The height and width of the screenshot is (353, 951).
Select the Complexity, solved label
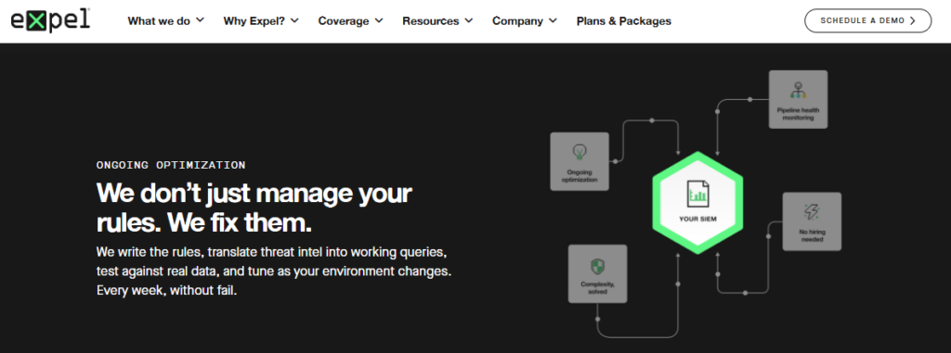tap(597, 287)
